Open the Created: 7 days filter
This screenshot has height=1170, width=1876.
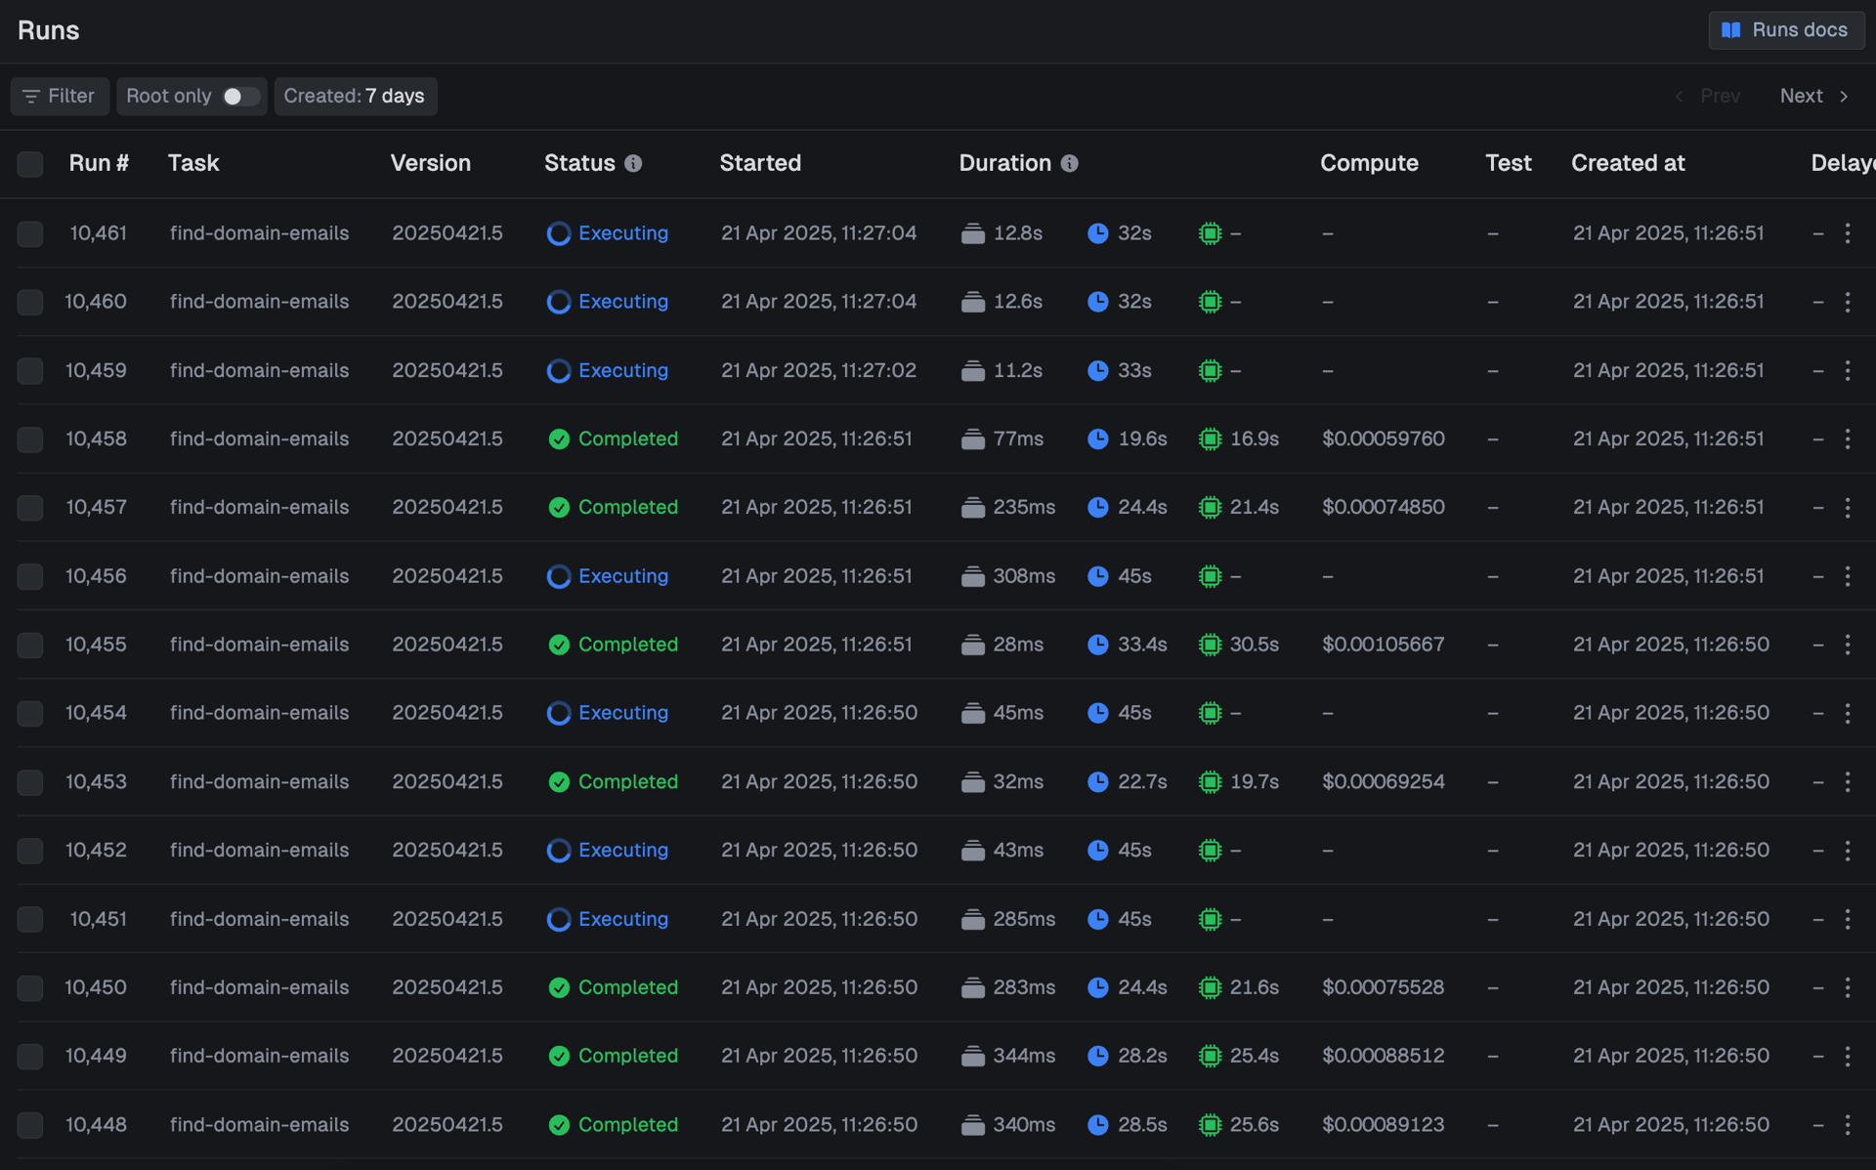point(355,96)
